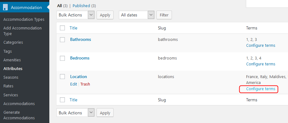288x123 pixels.
Task: Tick the Bathrooms row checkbox
Action: point(62,40)
